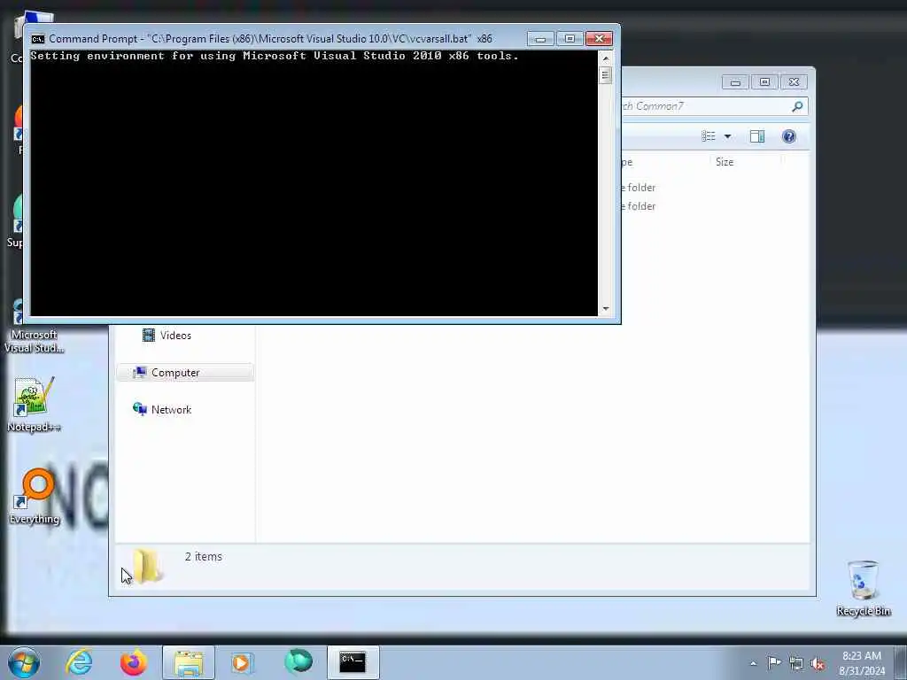The image size is (907, 680).
Task: Change view using Explorer view icon
Action: pyautogui.click(x=709, y=136)
